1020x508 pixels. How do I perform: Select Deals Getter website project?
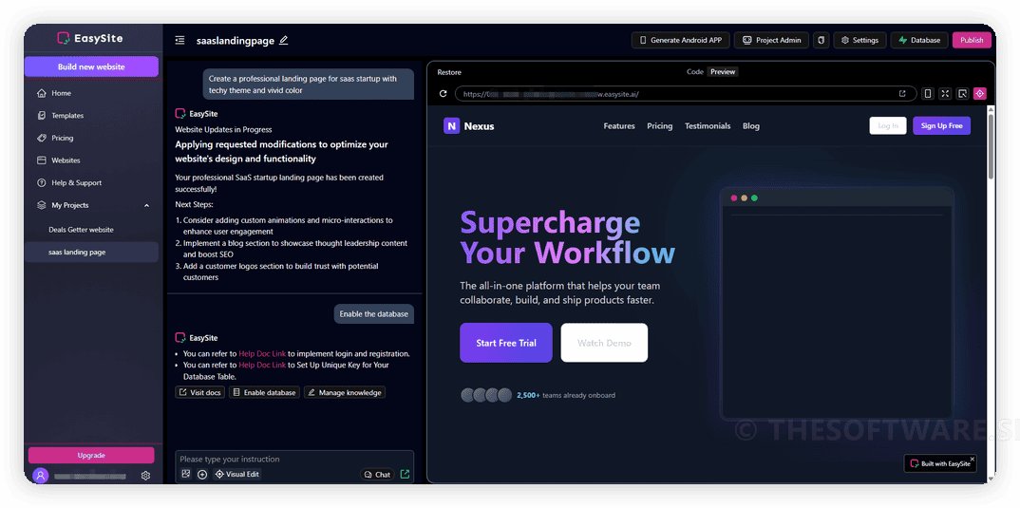coord(82,230)
